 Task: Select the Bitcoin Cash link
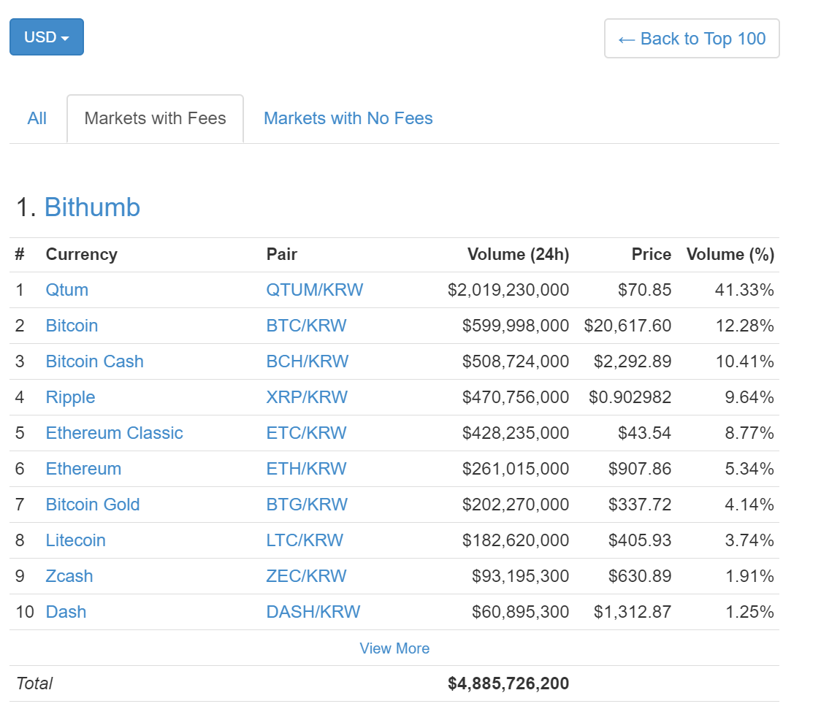click(x=94, y=361)
